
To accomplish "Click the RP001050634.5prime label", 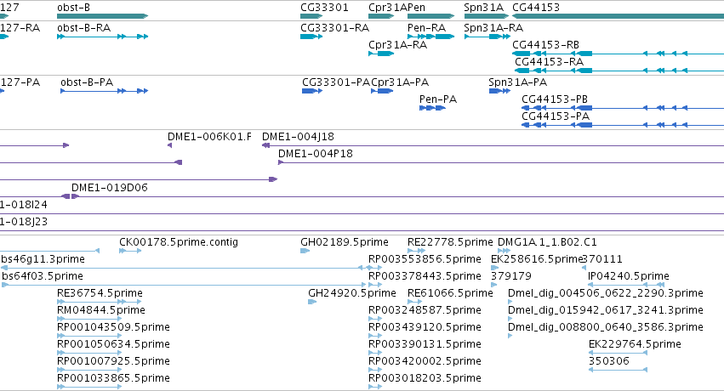I will tap(113, 344).
